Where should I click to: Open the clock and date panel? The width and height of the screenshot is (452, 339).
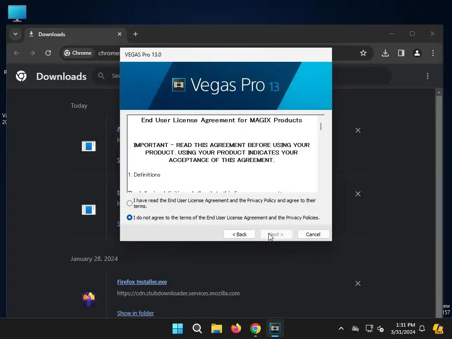(x=403, y=328)
